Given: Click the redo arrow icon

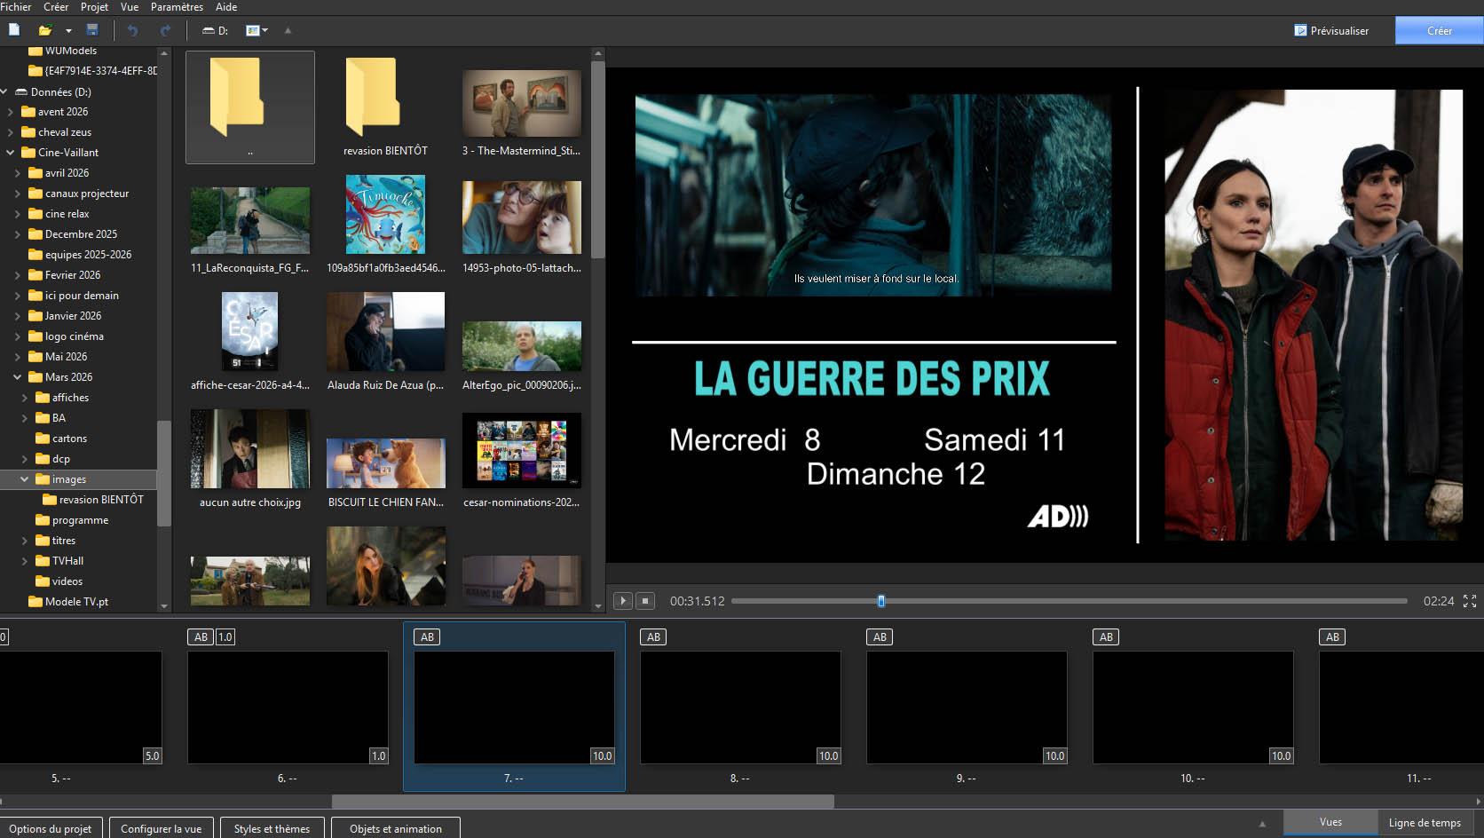Looking at the screenshot, I should [165, 30].
